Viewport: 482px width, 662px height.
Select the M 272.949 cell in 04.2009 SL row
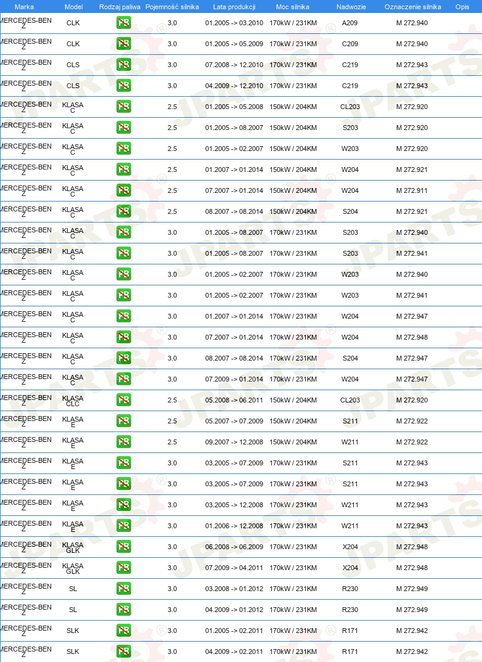[x=412, y=610]
